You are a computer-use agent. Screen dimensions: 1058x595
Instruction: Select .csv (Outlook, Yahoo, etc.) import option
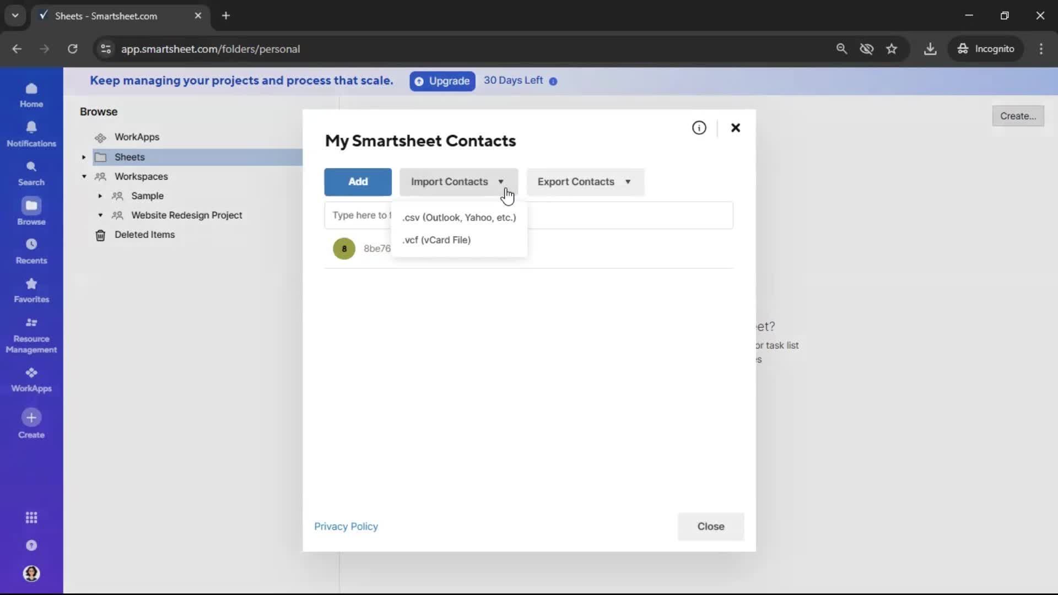(x=460, y=218)
